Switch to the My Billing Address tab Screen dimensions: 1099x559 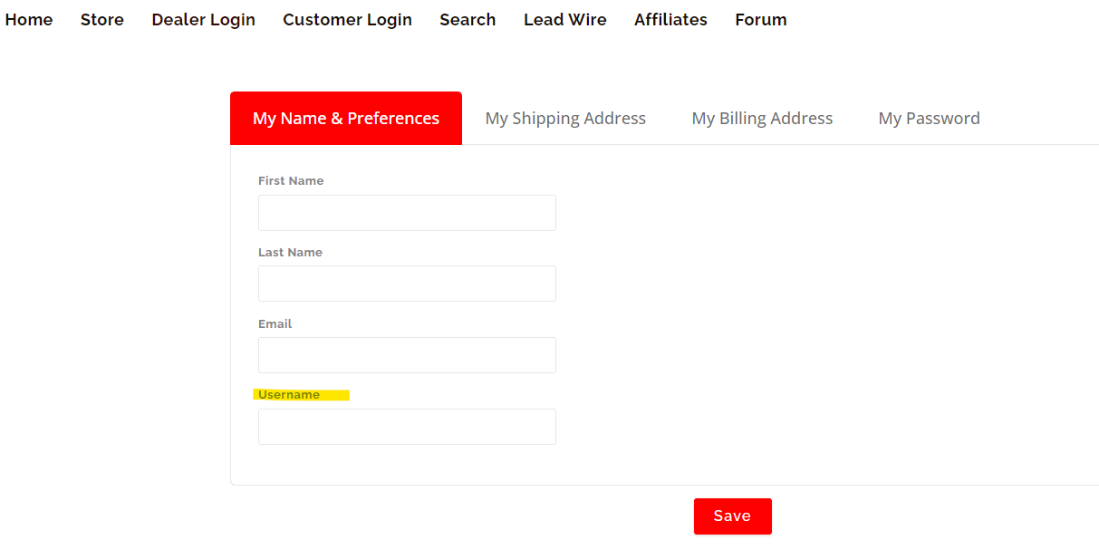pos(762,118)
